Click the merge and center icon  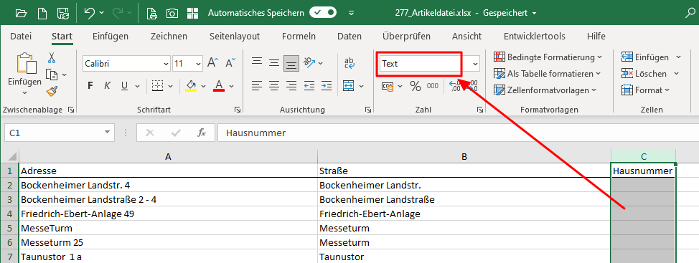(x=348, y=85)
